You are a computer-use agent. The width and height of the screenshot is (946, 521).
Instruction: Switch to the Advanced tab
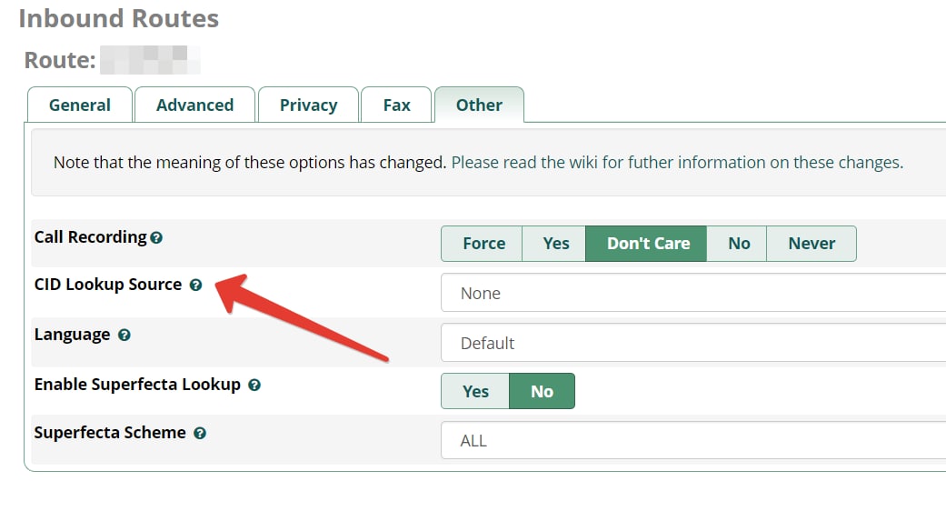[194, 105]
